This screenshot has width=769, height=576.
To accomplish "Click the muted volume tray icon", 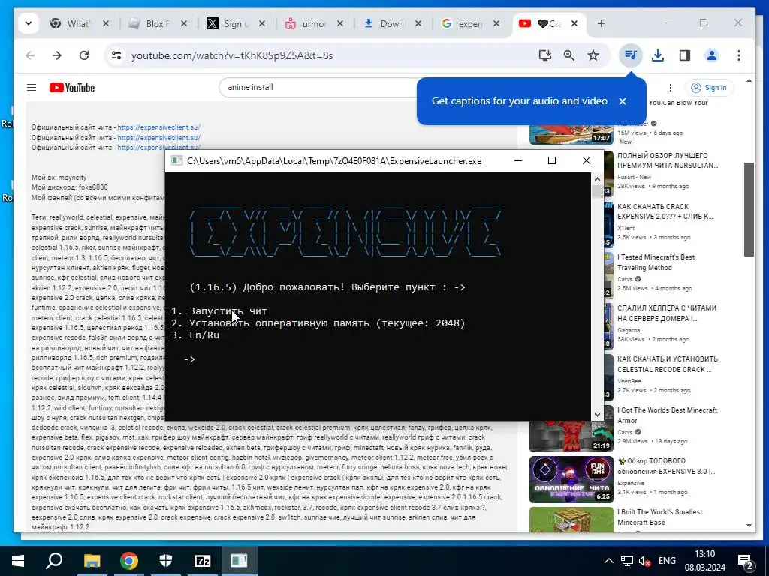I will point(645,561).
